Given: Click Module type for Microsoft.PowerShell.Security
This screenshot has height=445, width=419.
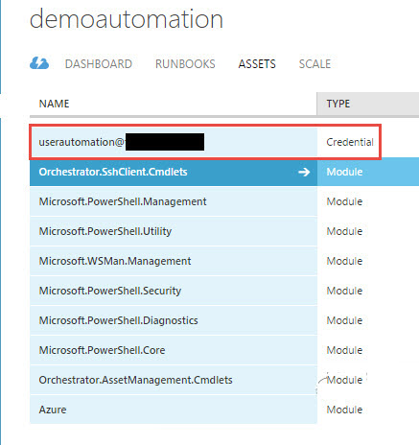Looking at the screenshot, I should point(344,291).
